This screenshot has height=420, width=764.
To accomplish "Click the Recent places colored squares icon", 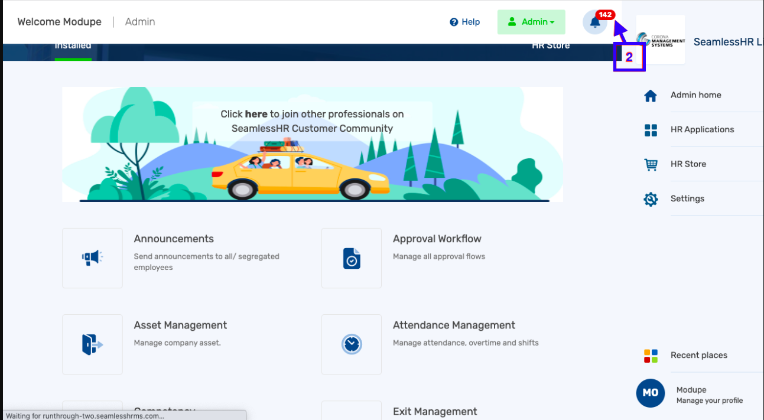I will click(x=651, y=356).
